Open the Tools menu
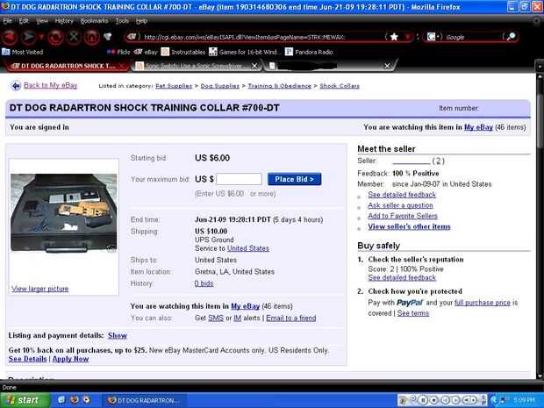Viewport: 544px width, 408px height. coord(122,21)
